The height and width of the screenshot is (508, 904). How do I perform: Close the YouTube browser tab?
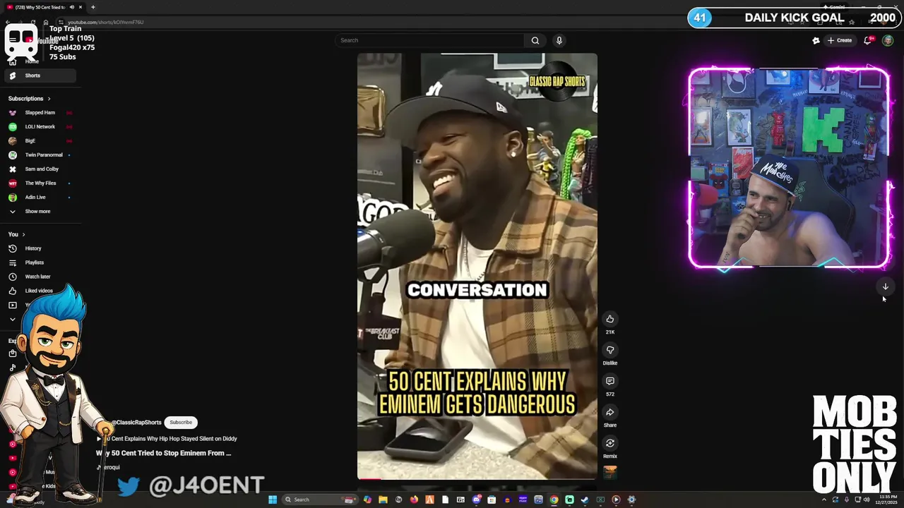click(81, 7)
